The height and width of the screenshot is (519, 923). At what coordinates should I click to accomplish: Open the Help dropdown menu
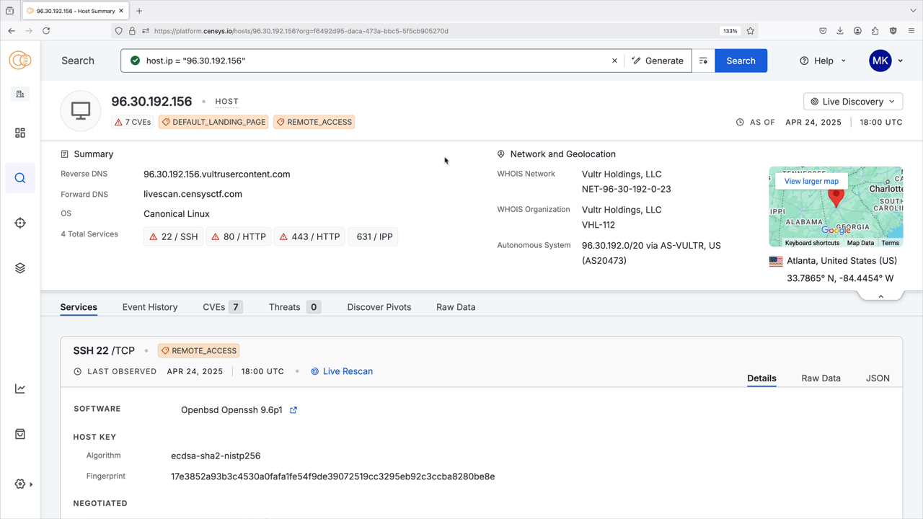click(x=823, y=61)
